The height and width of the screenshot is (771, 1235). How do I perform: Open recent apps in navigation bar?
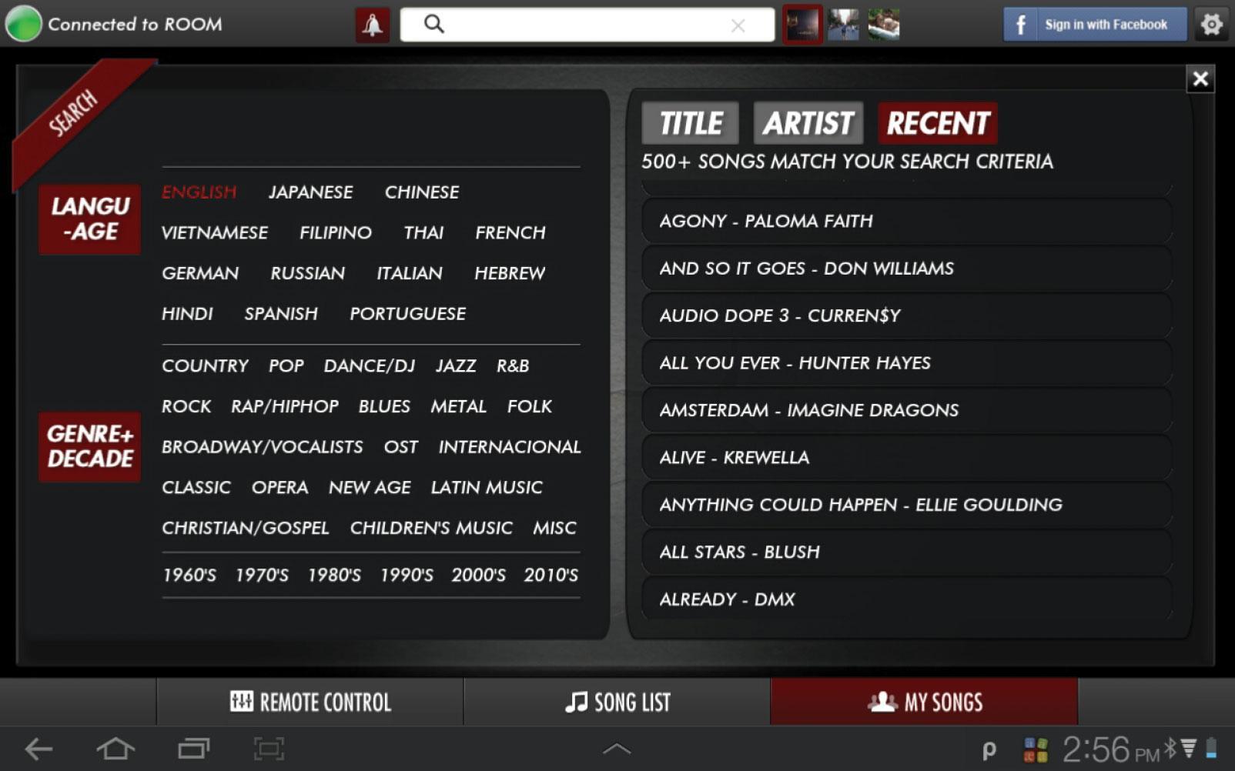(193, 748)
